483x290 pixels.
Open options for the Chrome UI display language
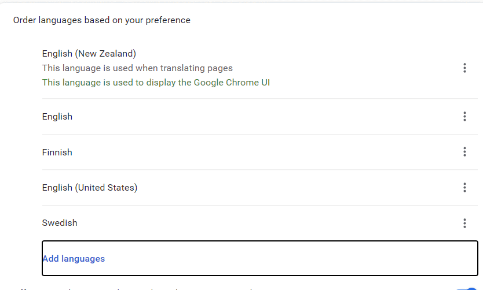coord(464,68)
